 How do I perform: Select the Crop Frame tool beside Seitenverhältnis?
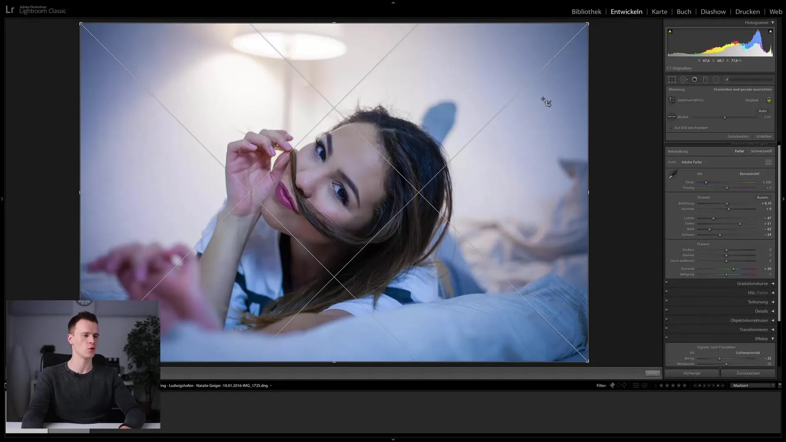672,100
